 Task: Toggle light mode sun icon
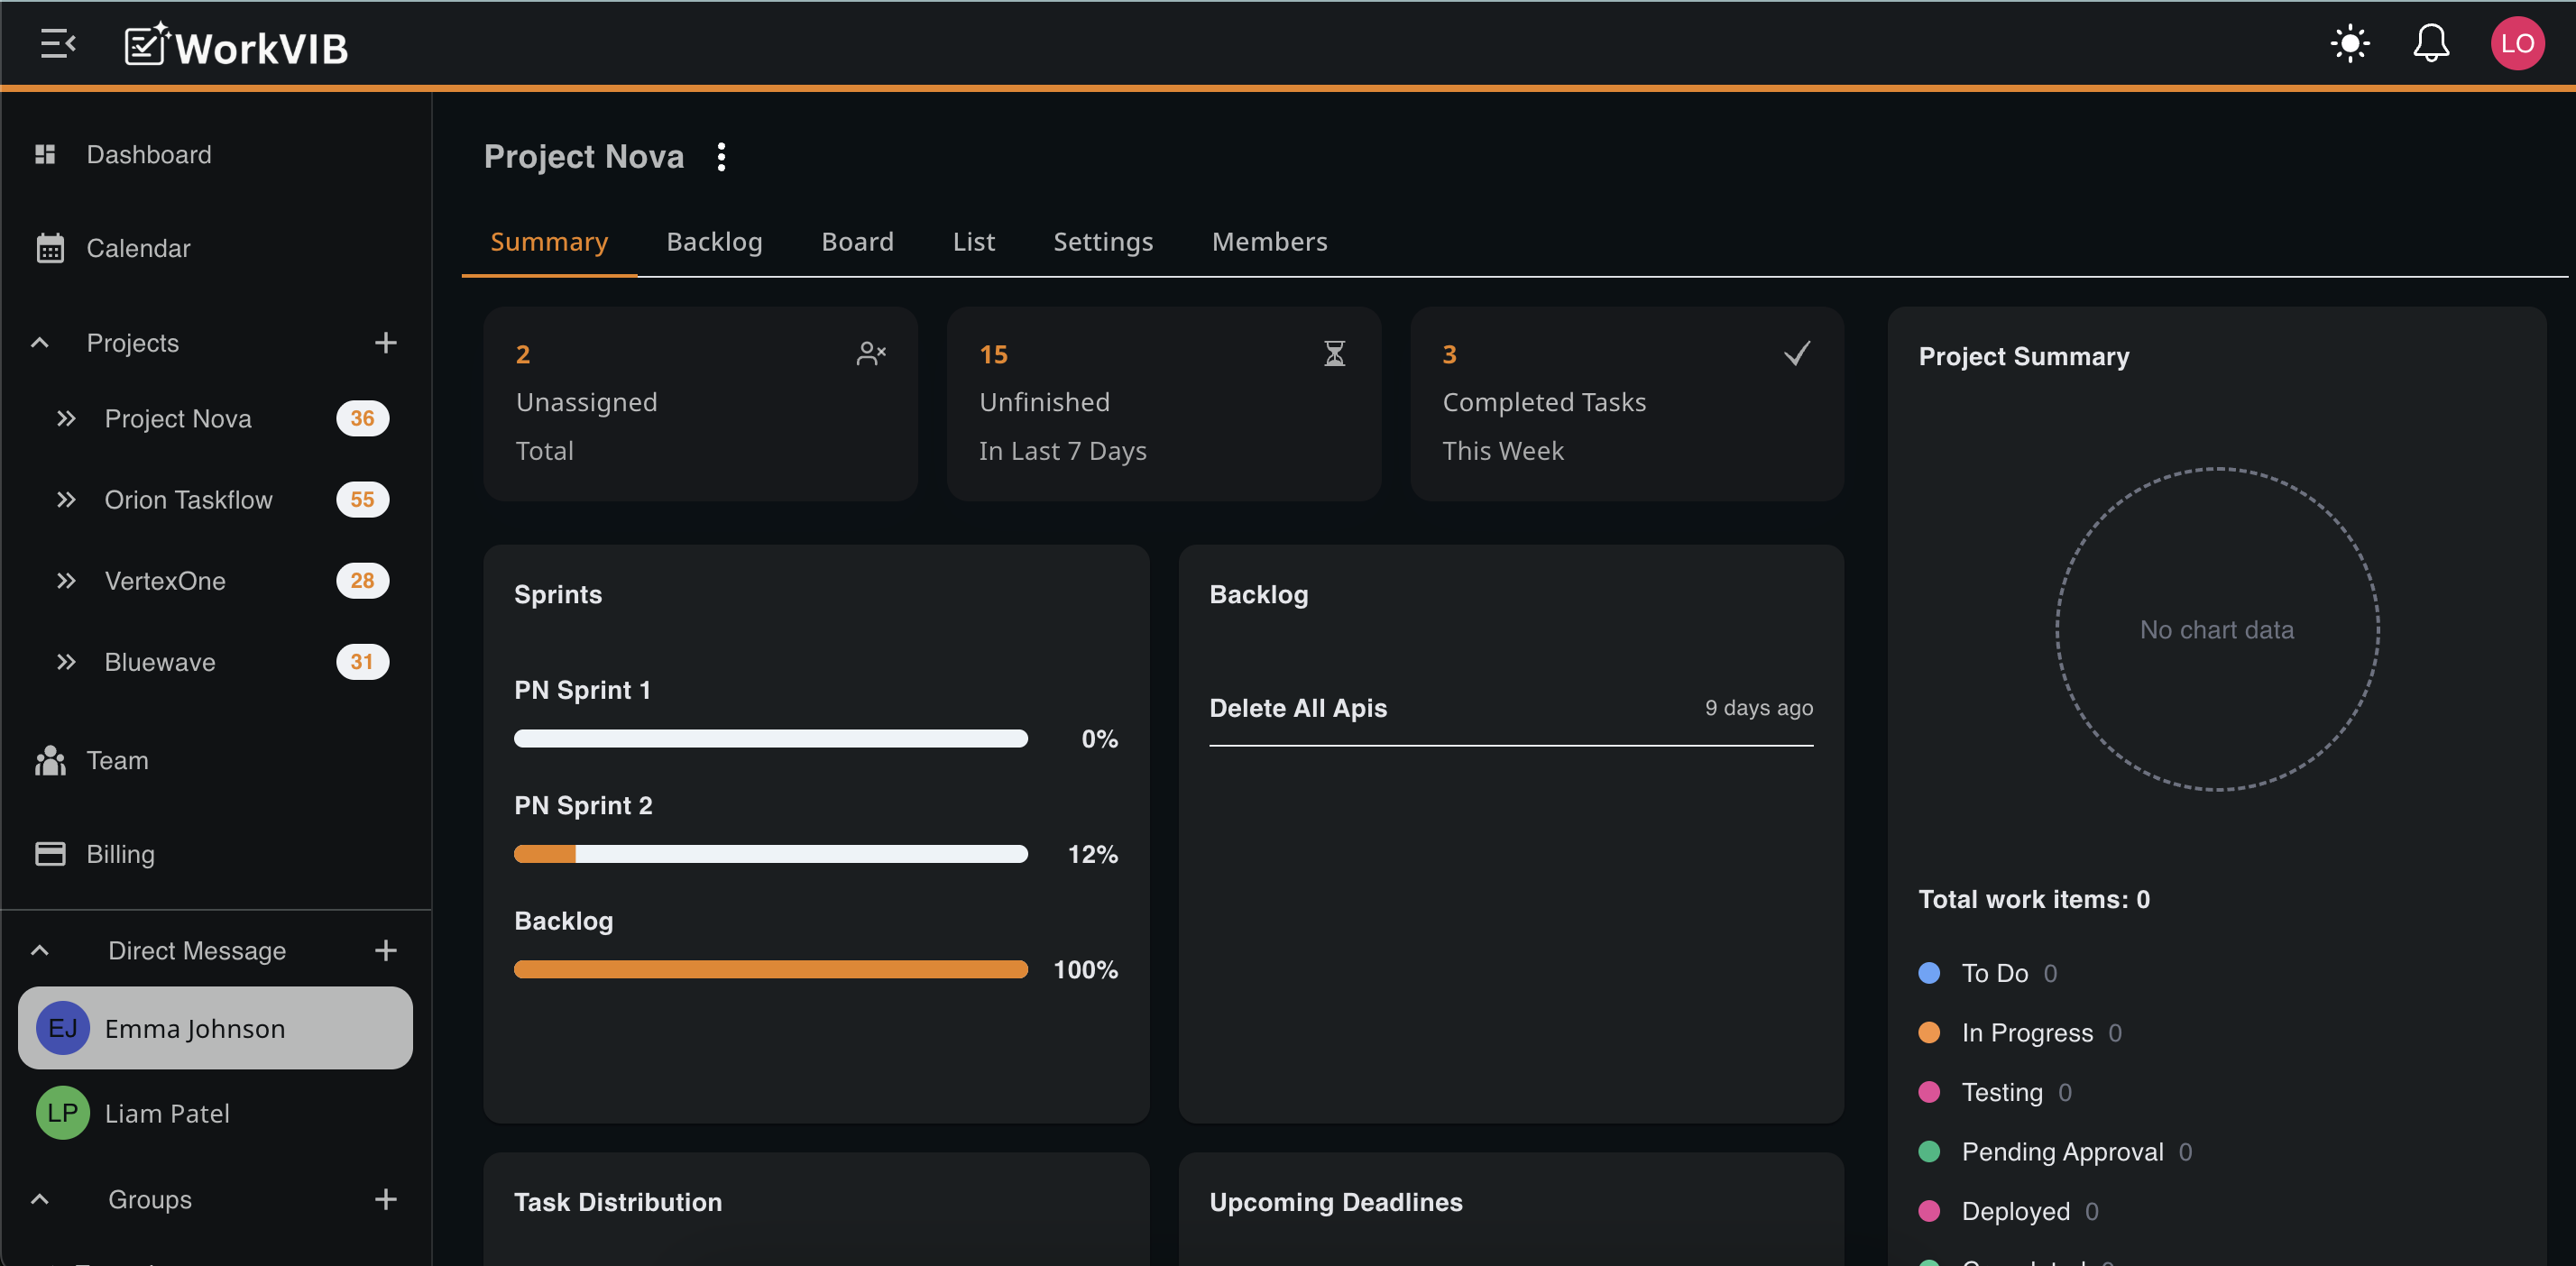(x=2349, y=44)
